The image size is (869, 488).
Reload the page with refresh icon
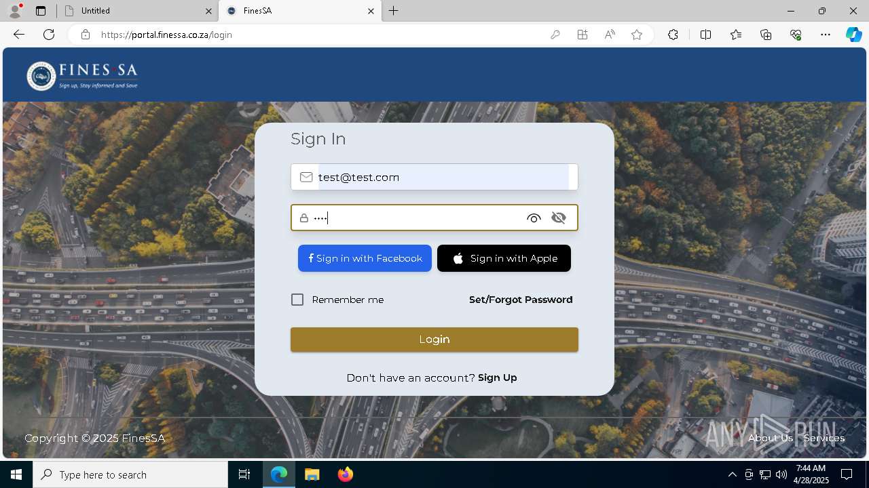(x=49, y=35)
